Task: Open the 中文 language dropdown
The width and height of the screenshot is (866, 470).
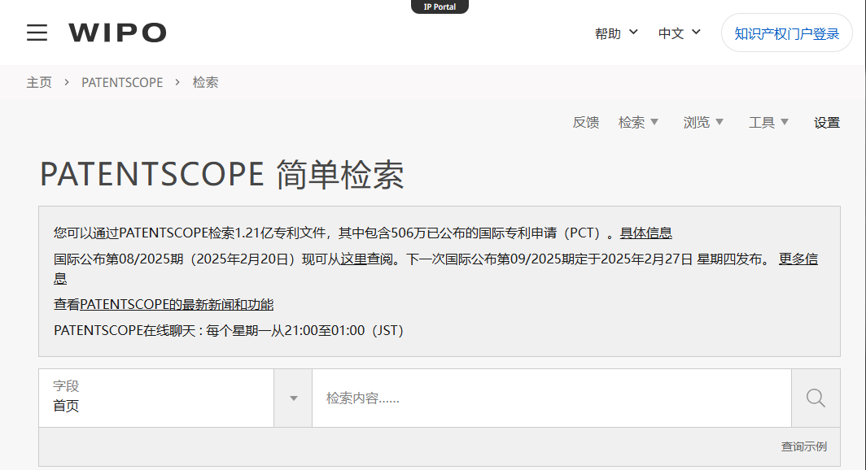Action: tap(680, 33)
